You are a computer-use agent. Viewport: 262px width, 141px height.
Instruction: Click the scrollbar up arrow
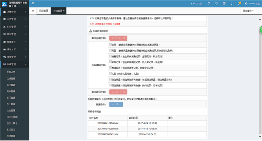coord(260,20)
